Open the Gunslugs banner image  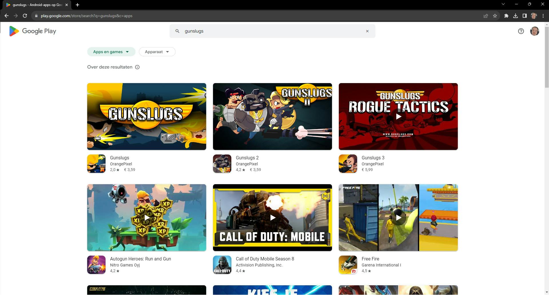147,117
